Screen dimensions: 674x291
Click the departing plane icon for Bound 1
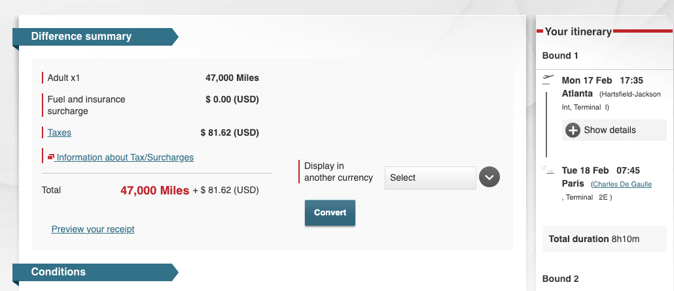tap(548, 80)
